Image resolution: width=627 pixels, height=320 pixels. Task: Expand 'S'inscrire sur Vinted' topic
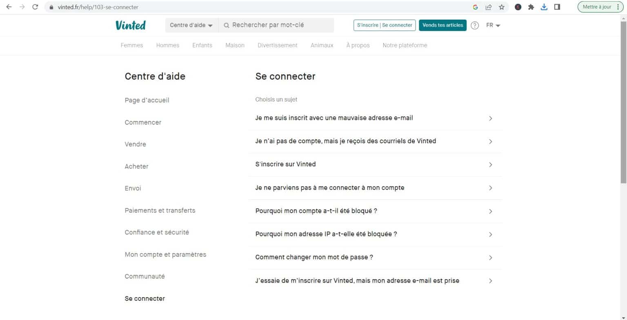click(x=374, y=164)
